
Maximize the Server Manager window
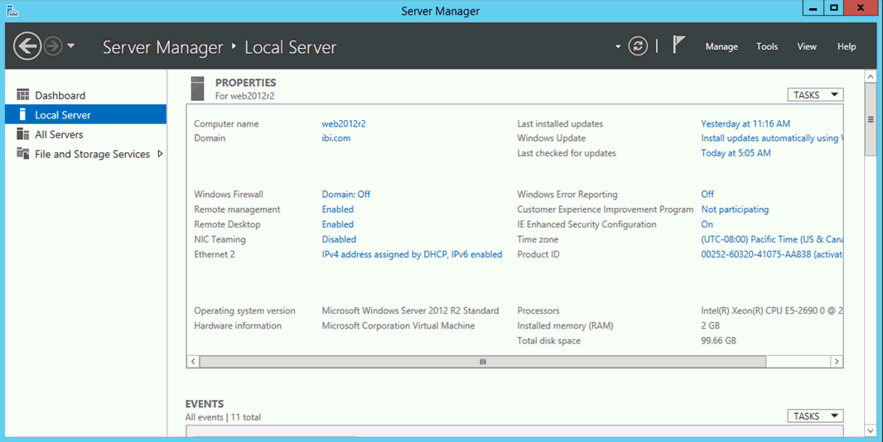click(x=834, y=8)
